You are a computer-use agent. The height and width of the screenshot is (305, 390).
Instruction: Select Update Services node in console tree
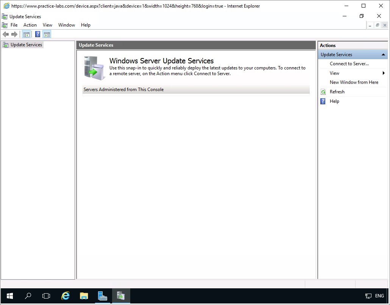[26, 45]
